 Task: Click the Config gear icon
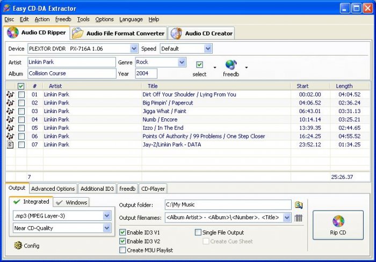[x=18, y=245]
